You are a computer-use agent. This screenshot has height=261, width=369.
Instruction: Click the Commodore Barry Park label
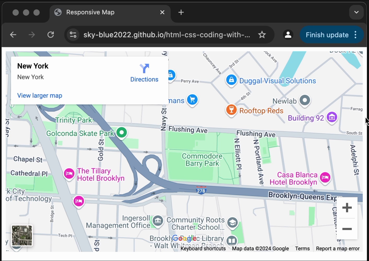coord(202,160)
